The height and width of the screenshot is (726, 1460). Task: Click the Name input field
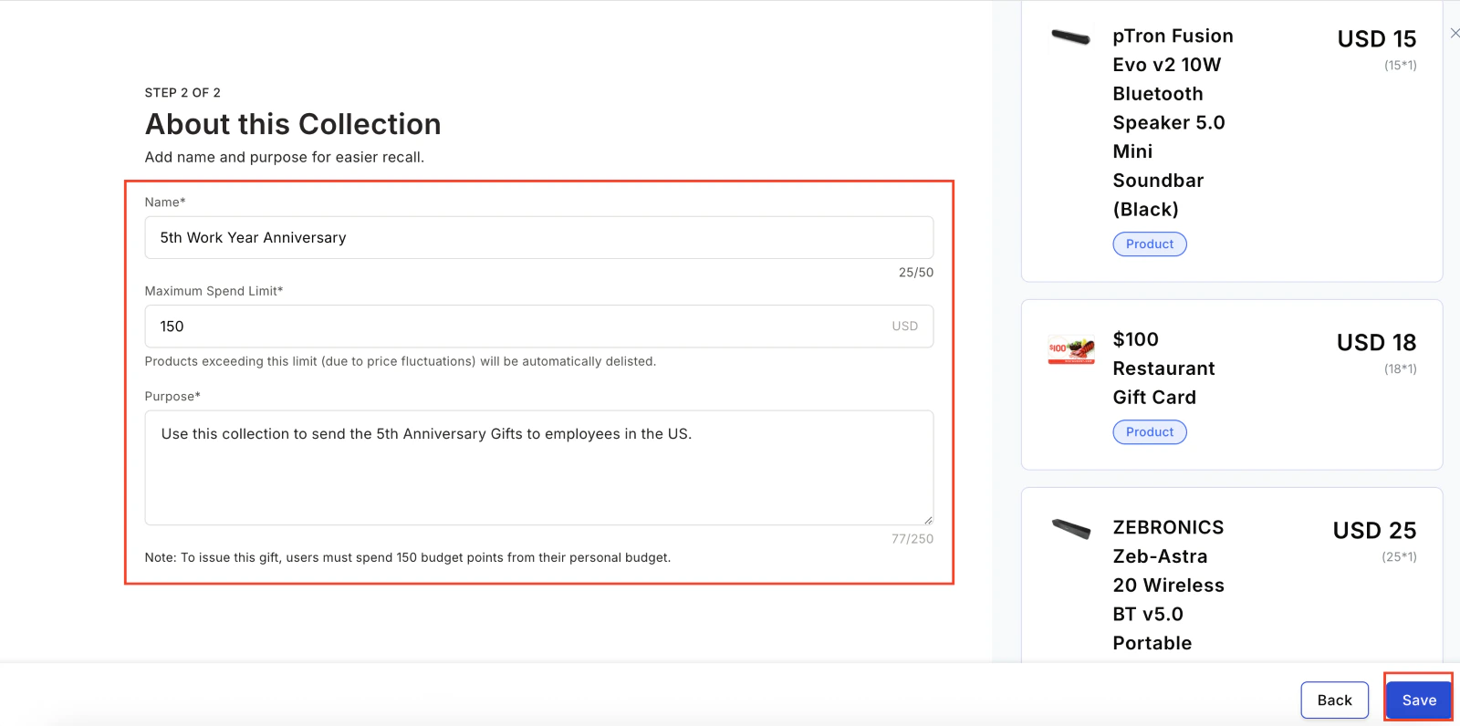[538, 237]
